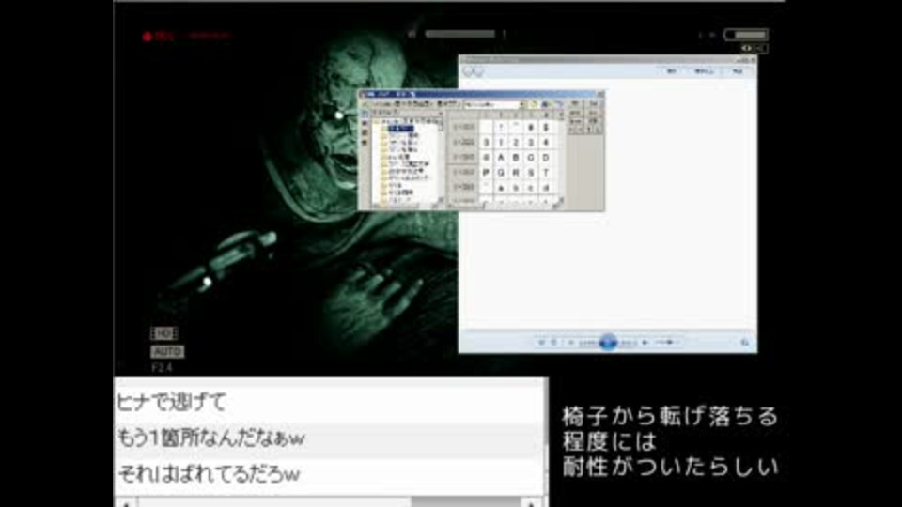Adjust the Media Player volume slider
This screenshot has width=902, height=507.
[x=667, y=343]
